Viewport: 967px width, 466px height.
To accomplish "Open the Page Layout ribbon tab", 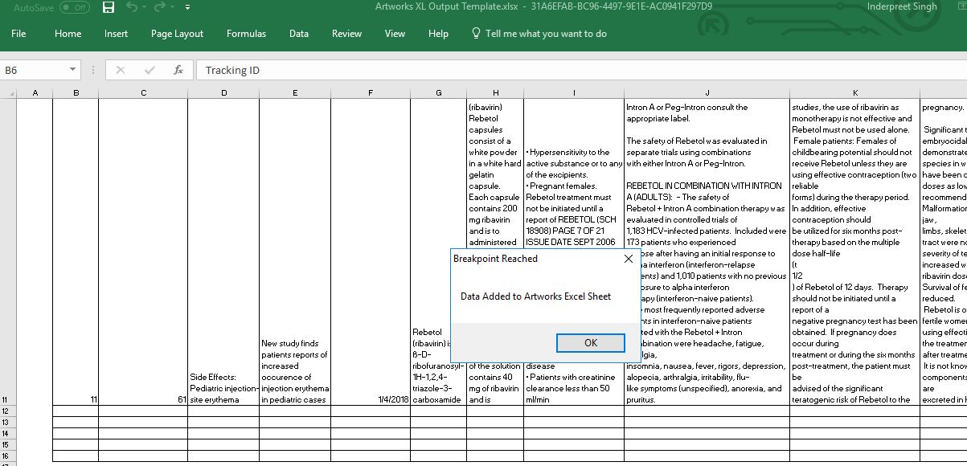I will 177,34.
